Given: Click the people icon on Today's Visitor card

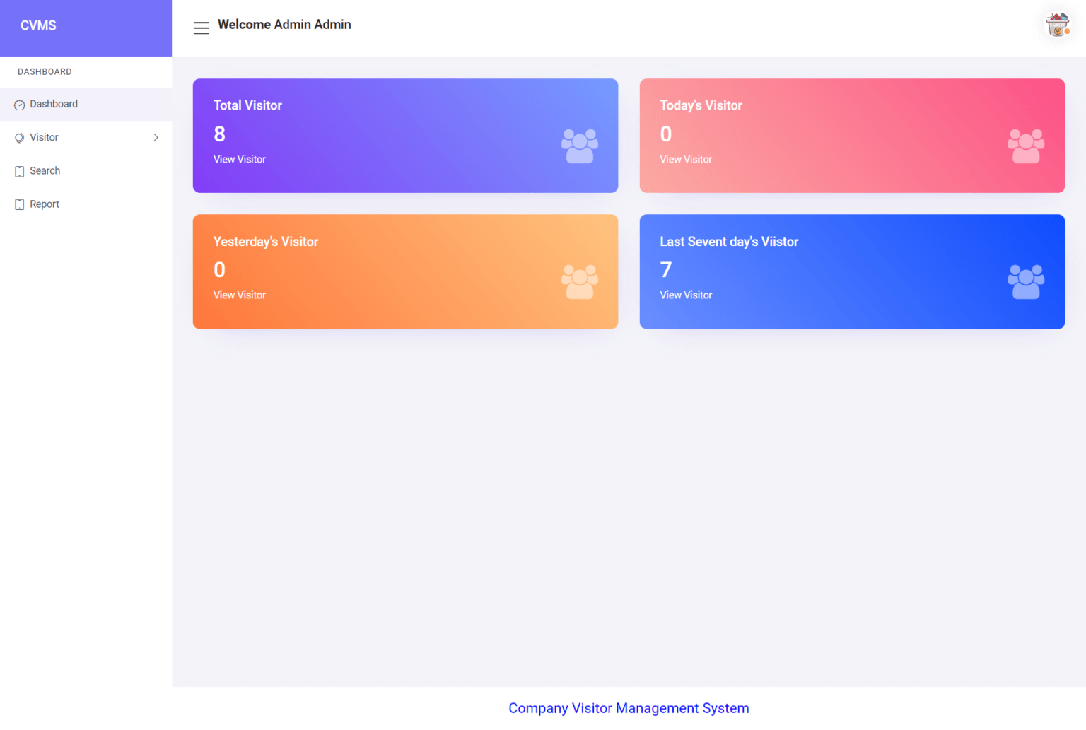Looking at the screenshot, I should pyautogui.click(x=1026, y=145).
